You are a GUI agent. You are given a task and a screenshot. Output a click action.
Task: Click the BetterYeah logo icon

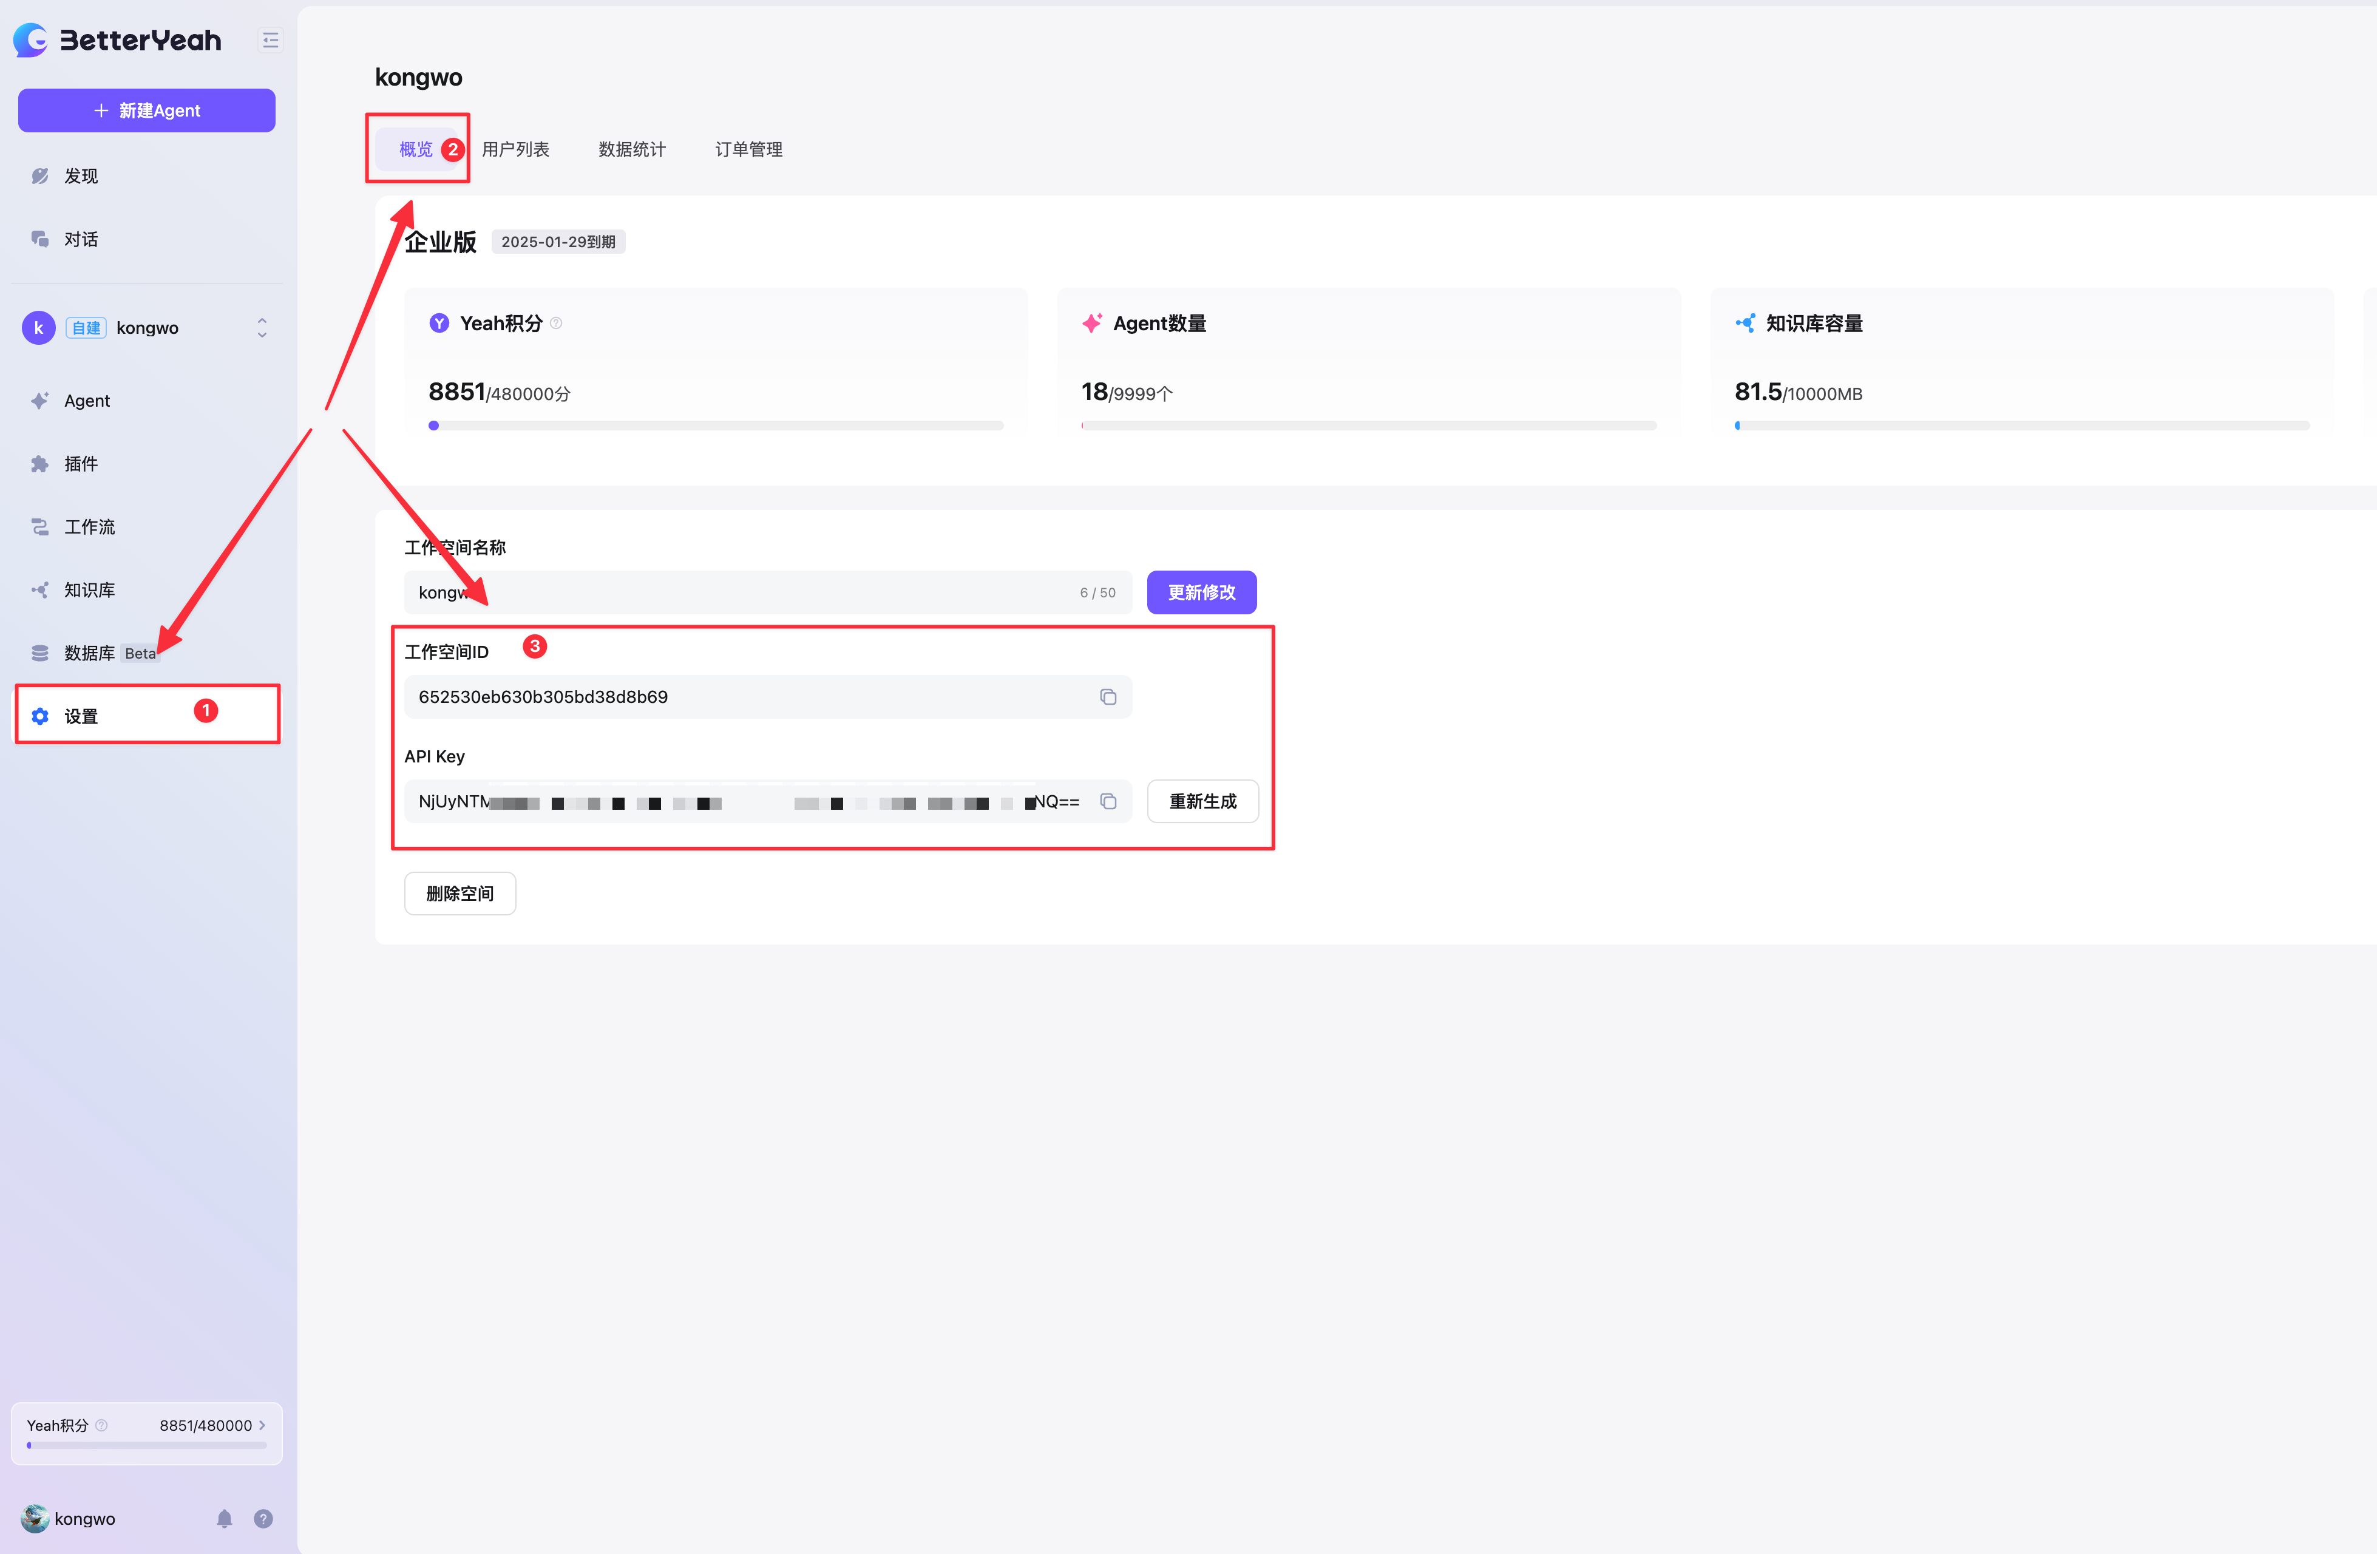(31, 40)
